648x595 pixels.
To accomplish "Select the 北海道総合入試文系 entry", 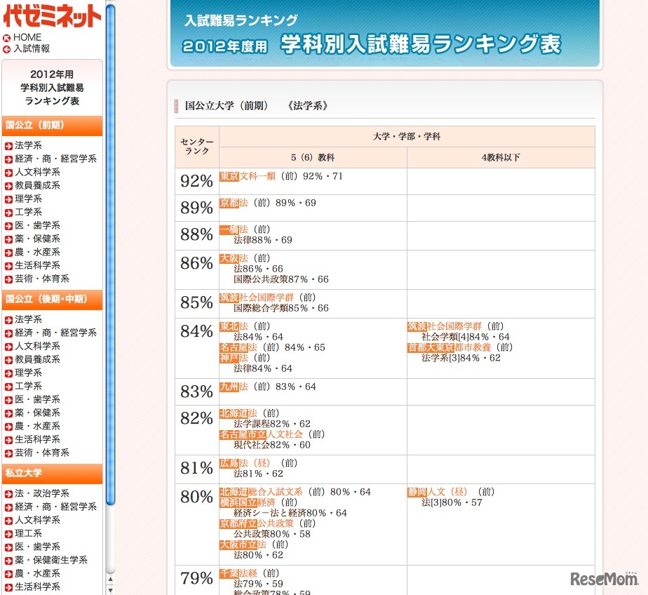I will pyautogui.click(x=261, y=492).
